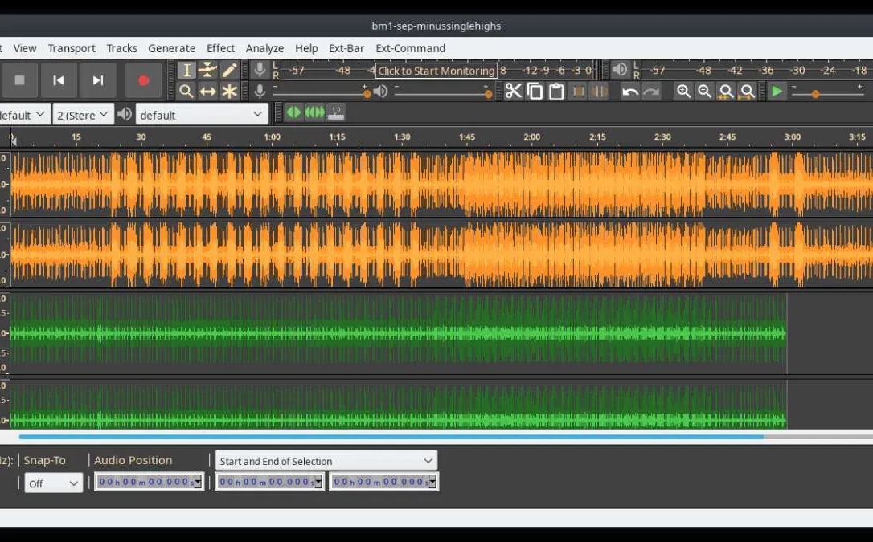Screen dimensions: 873x542
Task: Activate the Zoom magnifier tool
Action: click(186, 92)
